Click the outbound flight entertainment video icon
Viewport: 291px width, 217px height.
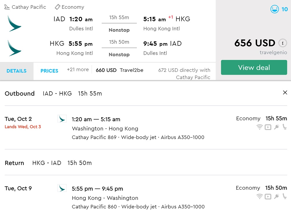pyautogui.click(x=268, y=127)
